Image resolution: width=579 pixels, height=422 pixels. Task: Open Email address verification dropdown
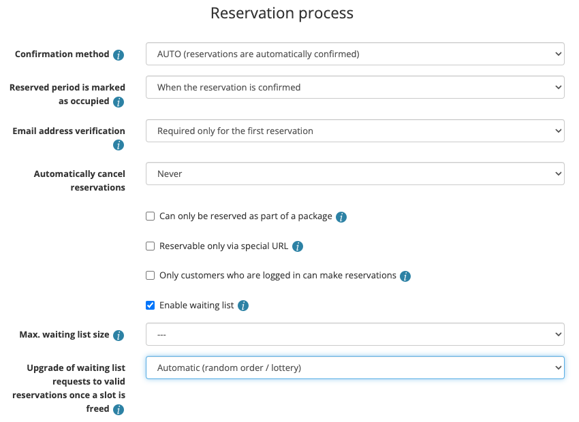(355, 131)
